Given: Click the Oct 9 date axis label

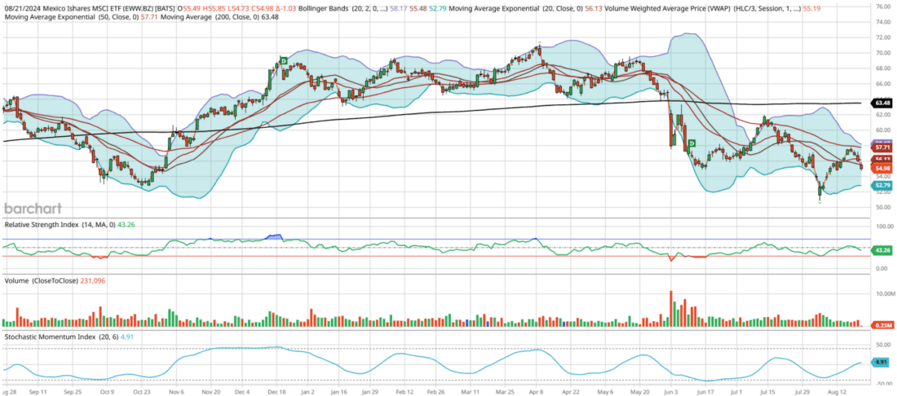Looking at the screenshot, I should point(106,393).
